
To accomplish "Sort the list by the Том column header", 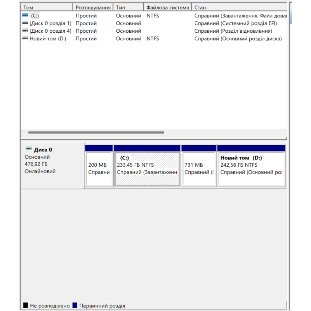I will click(47, 7).
